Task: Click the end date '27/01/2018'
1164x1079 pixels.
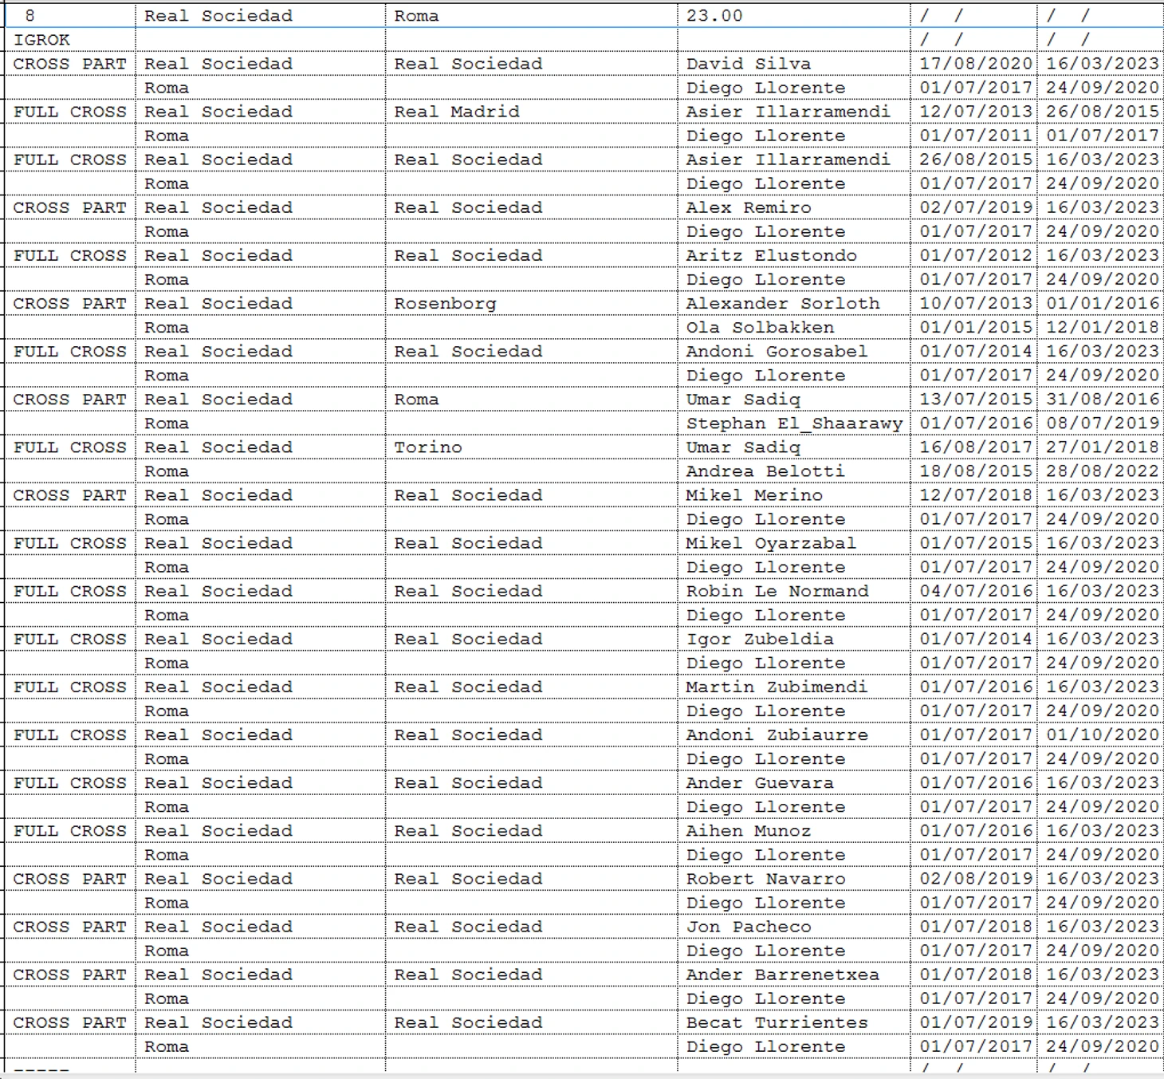Action: [x=1103, y=447]
